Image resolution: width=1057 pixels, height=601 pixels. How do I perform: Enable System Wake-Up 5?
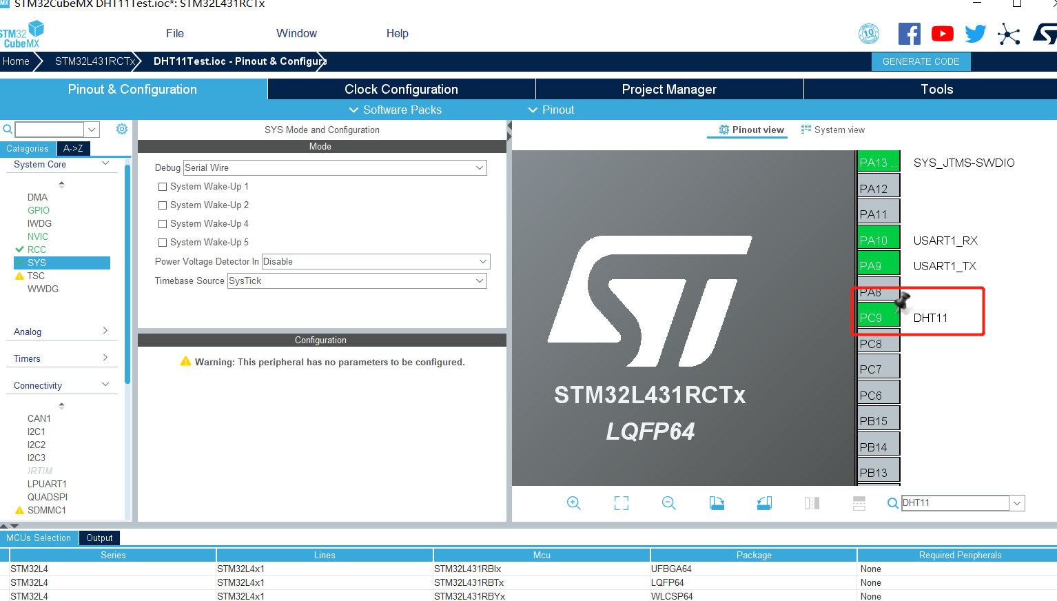pos(163,242)
